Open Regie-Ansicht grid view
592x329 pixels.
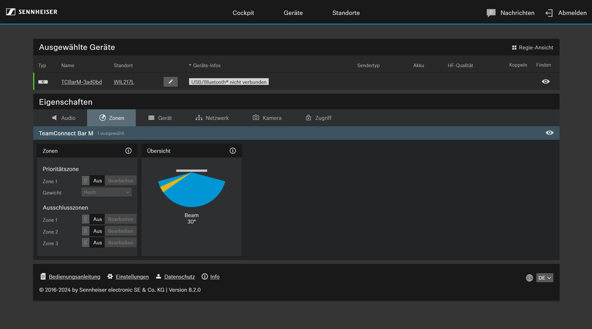tap(514, 47)
